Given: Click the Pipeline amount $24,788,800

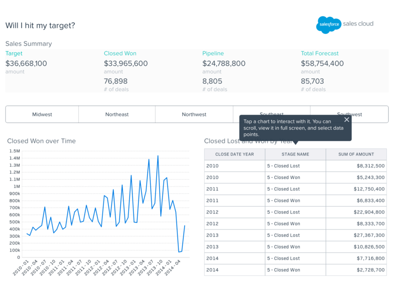Looking at the screenshot, I should click(x=224, y=64).
